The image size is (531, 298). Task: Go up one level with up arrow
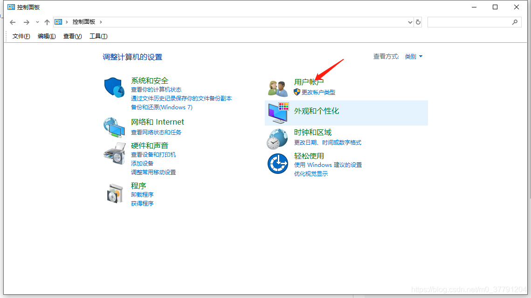(47, 22)
